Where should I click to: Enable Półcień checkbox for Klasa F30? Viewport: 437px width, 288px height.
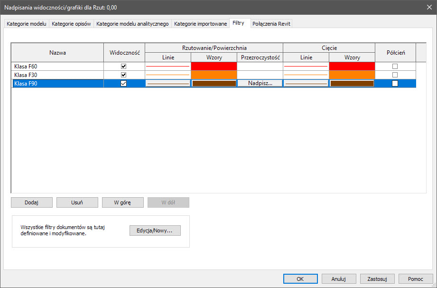(x=395, y=75)
